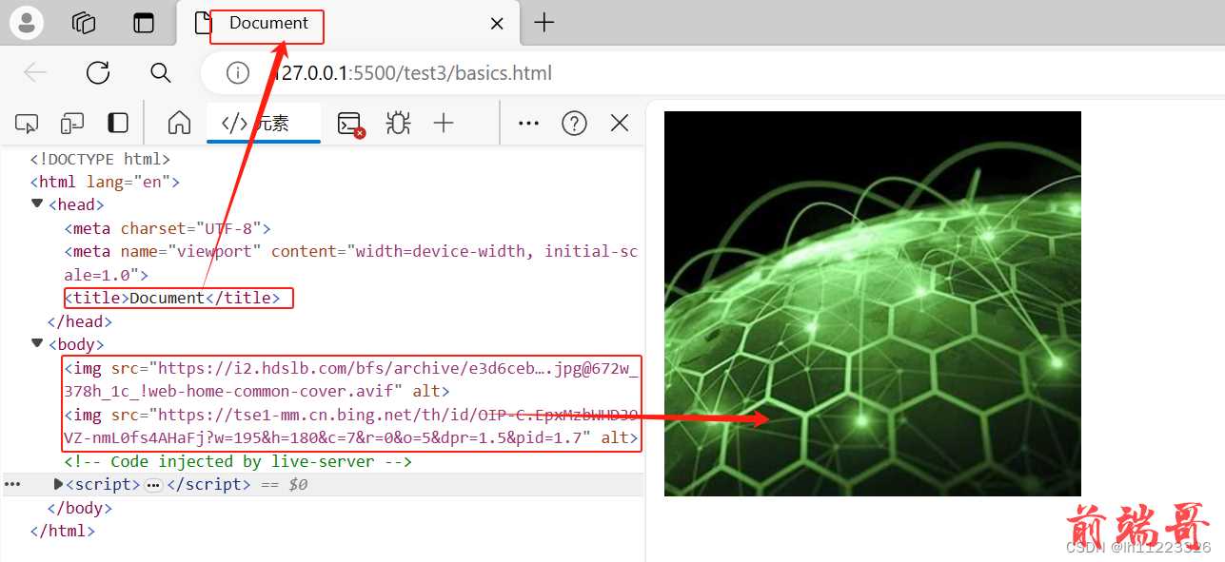Select the live-server comment line
Viewport: 1225px width, 562px height.
point(238,461)
